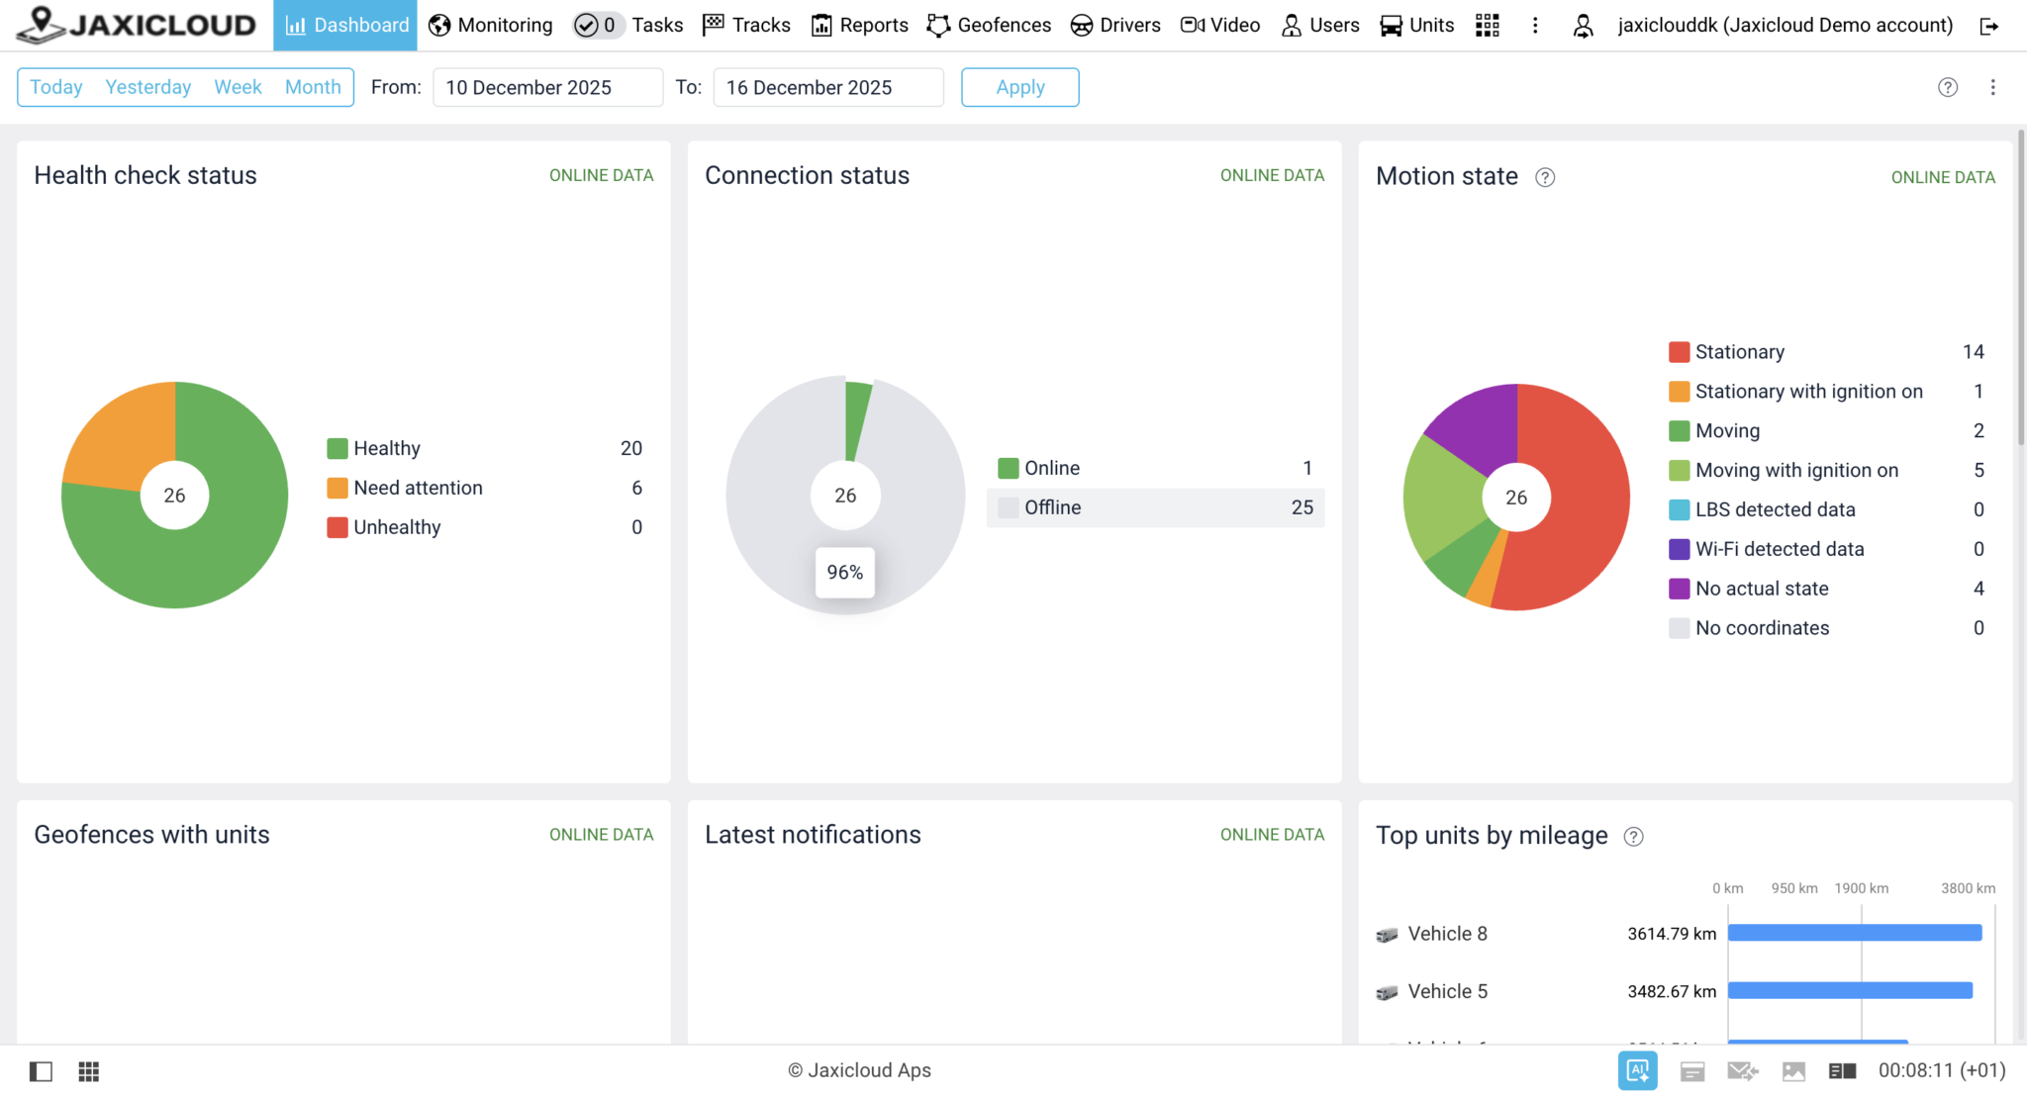Image resolution: width=2027 pixels, height=1096 pixels.
Task: Select the Yesterday interval
Action: [148, 87]
